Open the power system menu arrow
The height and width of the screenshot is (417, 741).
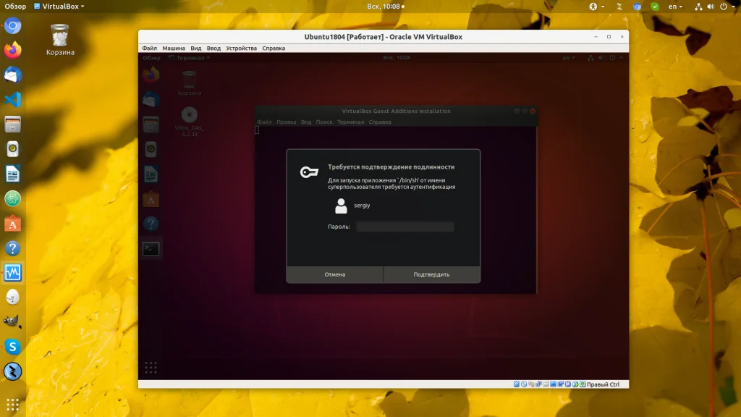[x=734, y=7]
